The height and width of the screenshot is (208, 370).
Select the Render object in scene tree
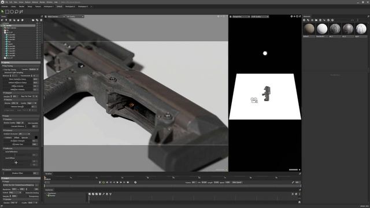tap(9, 25)
